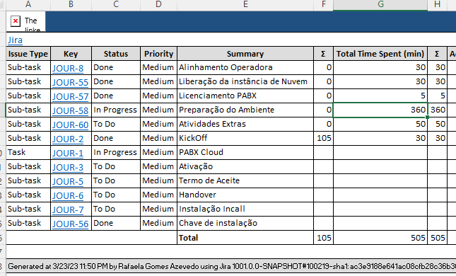This screenshot has height=276, width=456.
Task: Select column A header
Action: click(28, 4)
